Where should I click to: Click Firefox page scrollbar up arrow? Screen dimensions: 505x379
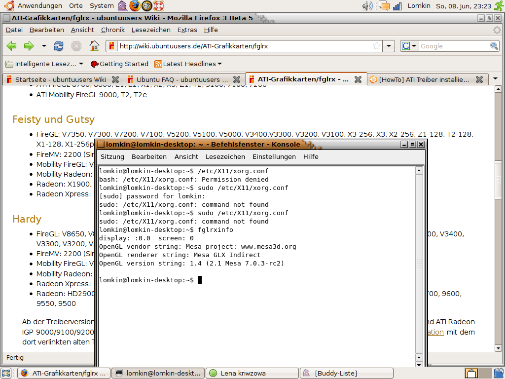click(x=498, y=89)
